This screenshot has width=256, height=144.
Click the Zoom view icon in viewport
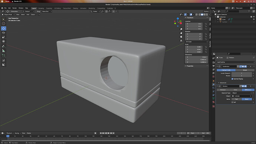coord(181,29)
